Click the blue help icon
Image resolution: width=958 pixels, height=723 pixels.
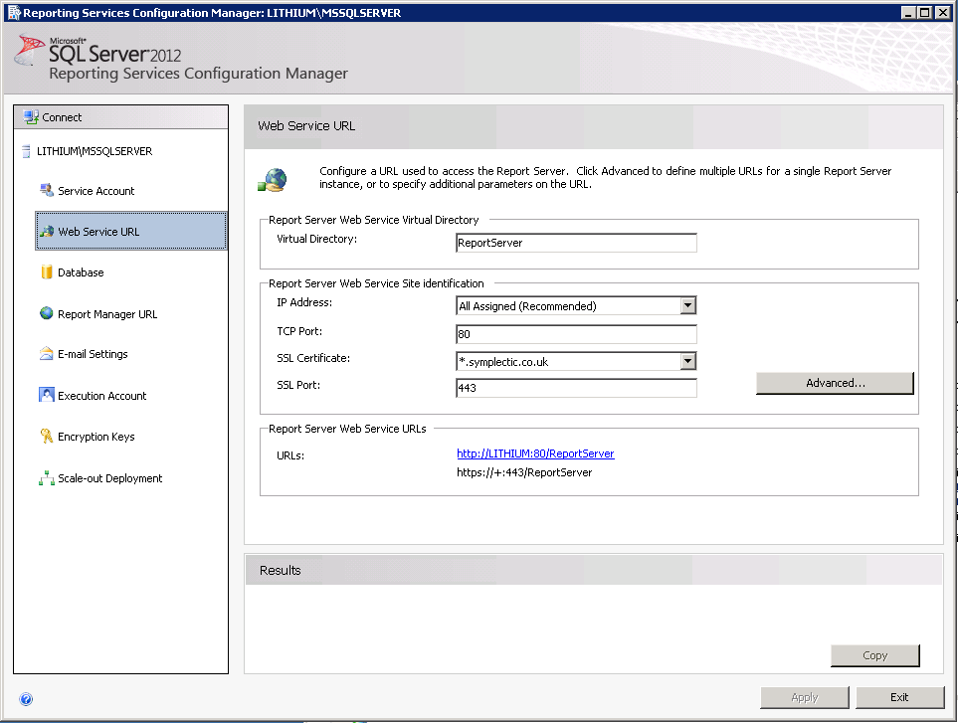click(26, 699)
